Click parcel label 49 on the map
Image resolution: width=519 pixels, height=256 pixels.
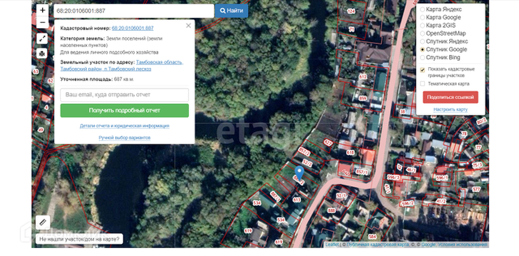[x=41, y=130]
